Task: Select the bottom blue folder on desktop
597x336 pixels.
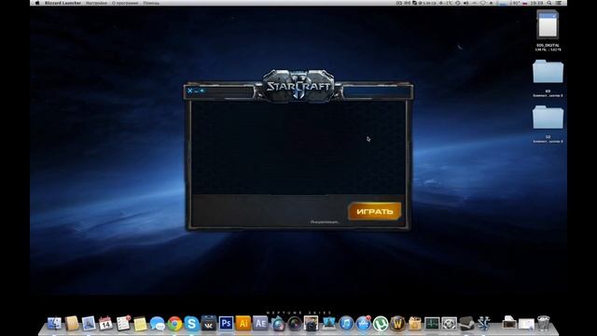Action: click(548, 118)
